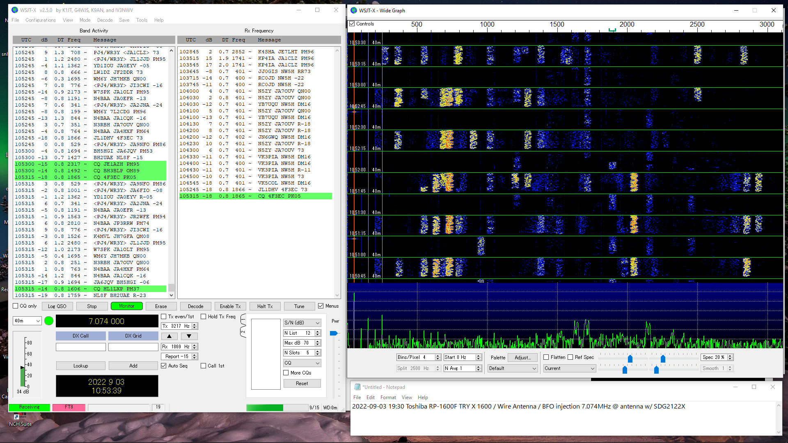Open Notepad Format menu
Image resolution: width=788 pixels, height=443 pixels.
[x=388, y=397]
